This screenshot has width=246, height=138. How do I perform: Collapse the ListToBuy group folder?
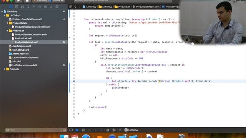[x=5, y=15]
